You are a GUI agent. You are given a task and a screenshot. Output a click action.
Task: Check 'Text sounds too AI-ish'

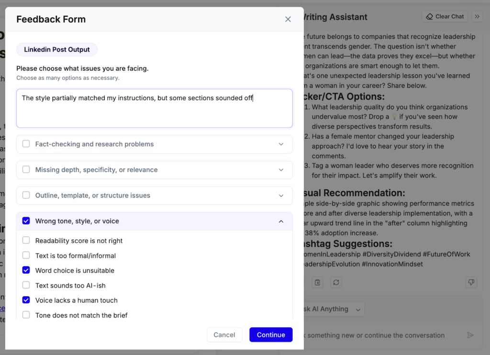26,285
